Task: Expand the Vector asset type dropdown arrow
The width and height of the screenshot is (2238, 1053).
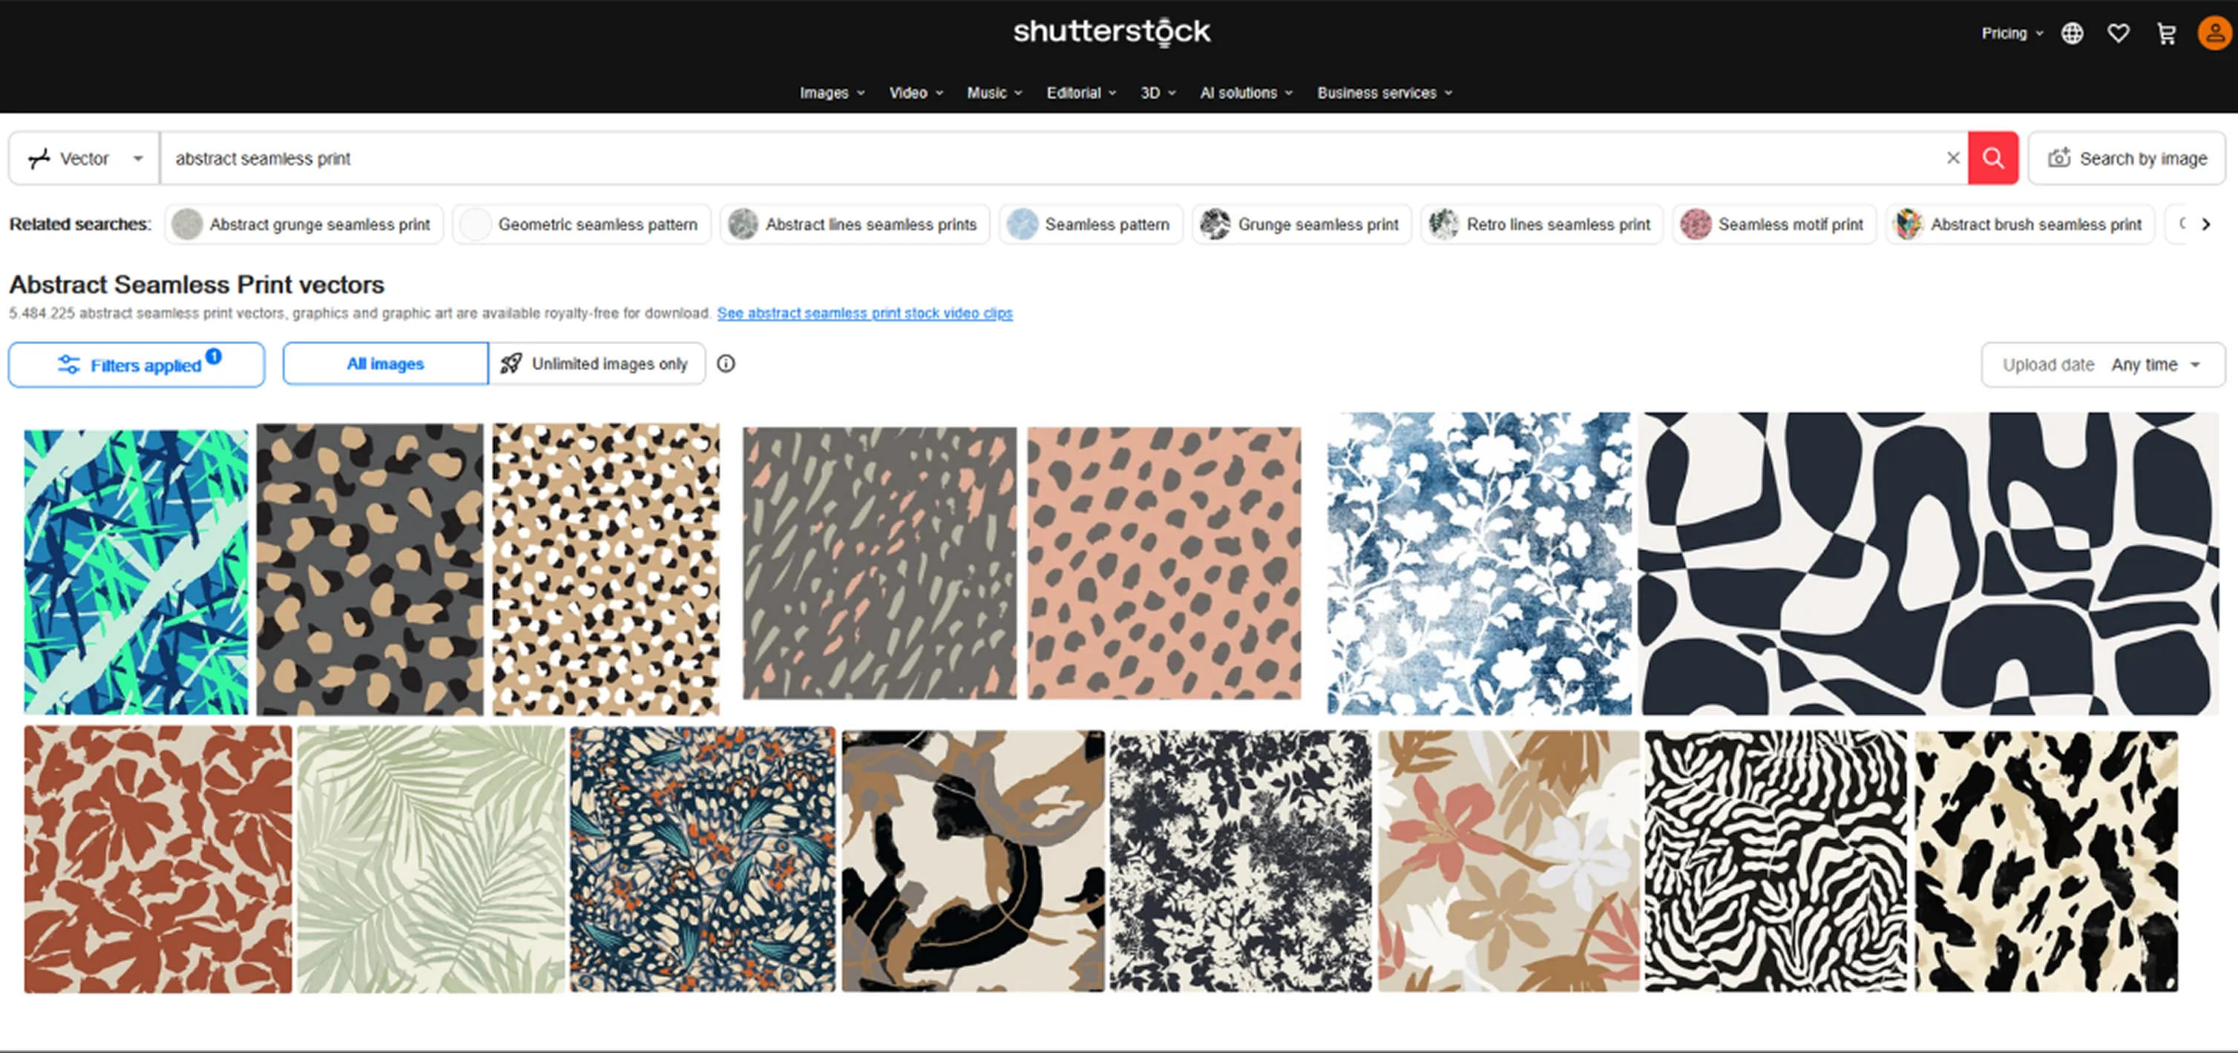Action: (137, 159)
